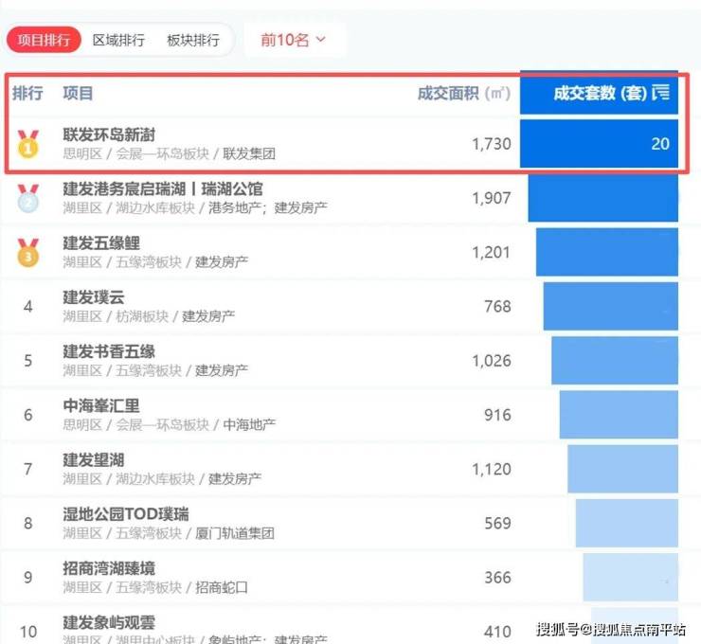This screenshot has width=701, height=644.
Task: Switch to 板块排行 tab
Action: [x=193, y=40]
